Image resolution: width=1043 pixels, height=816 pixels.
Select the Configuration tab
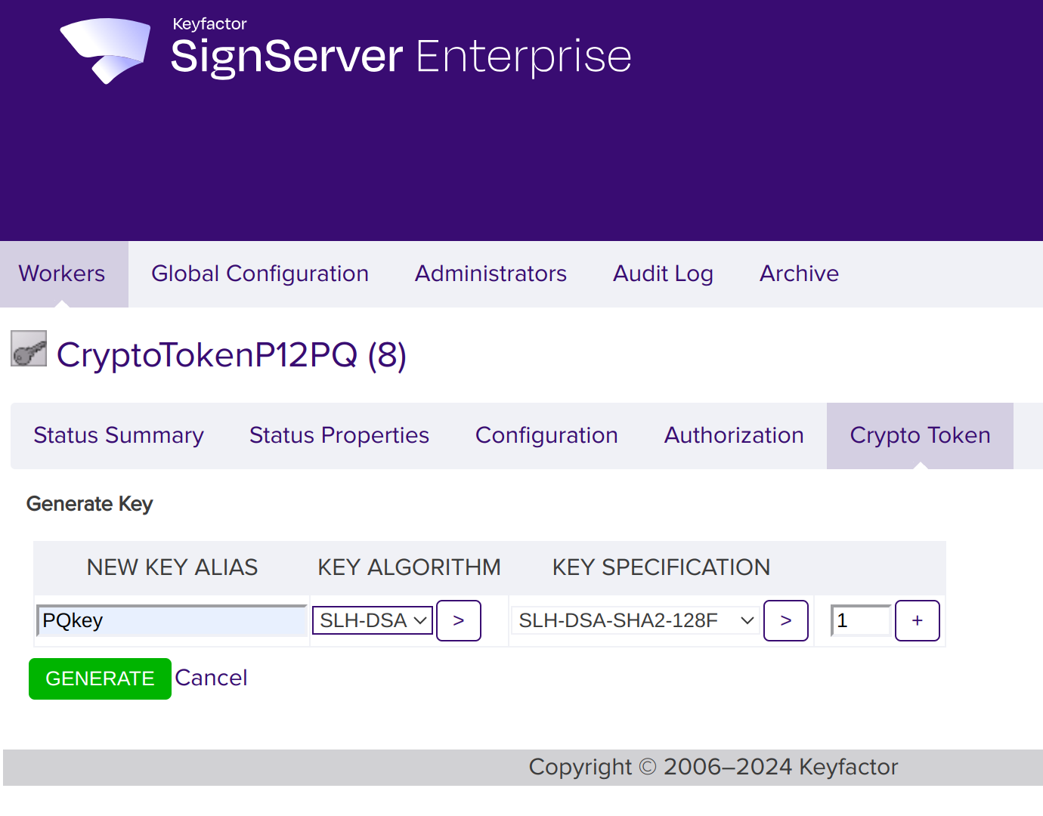pyautogui.click(x=546, y=435)
